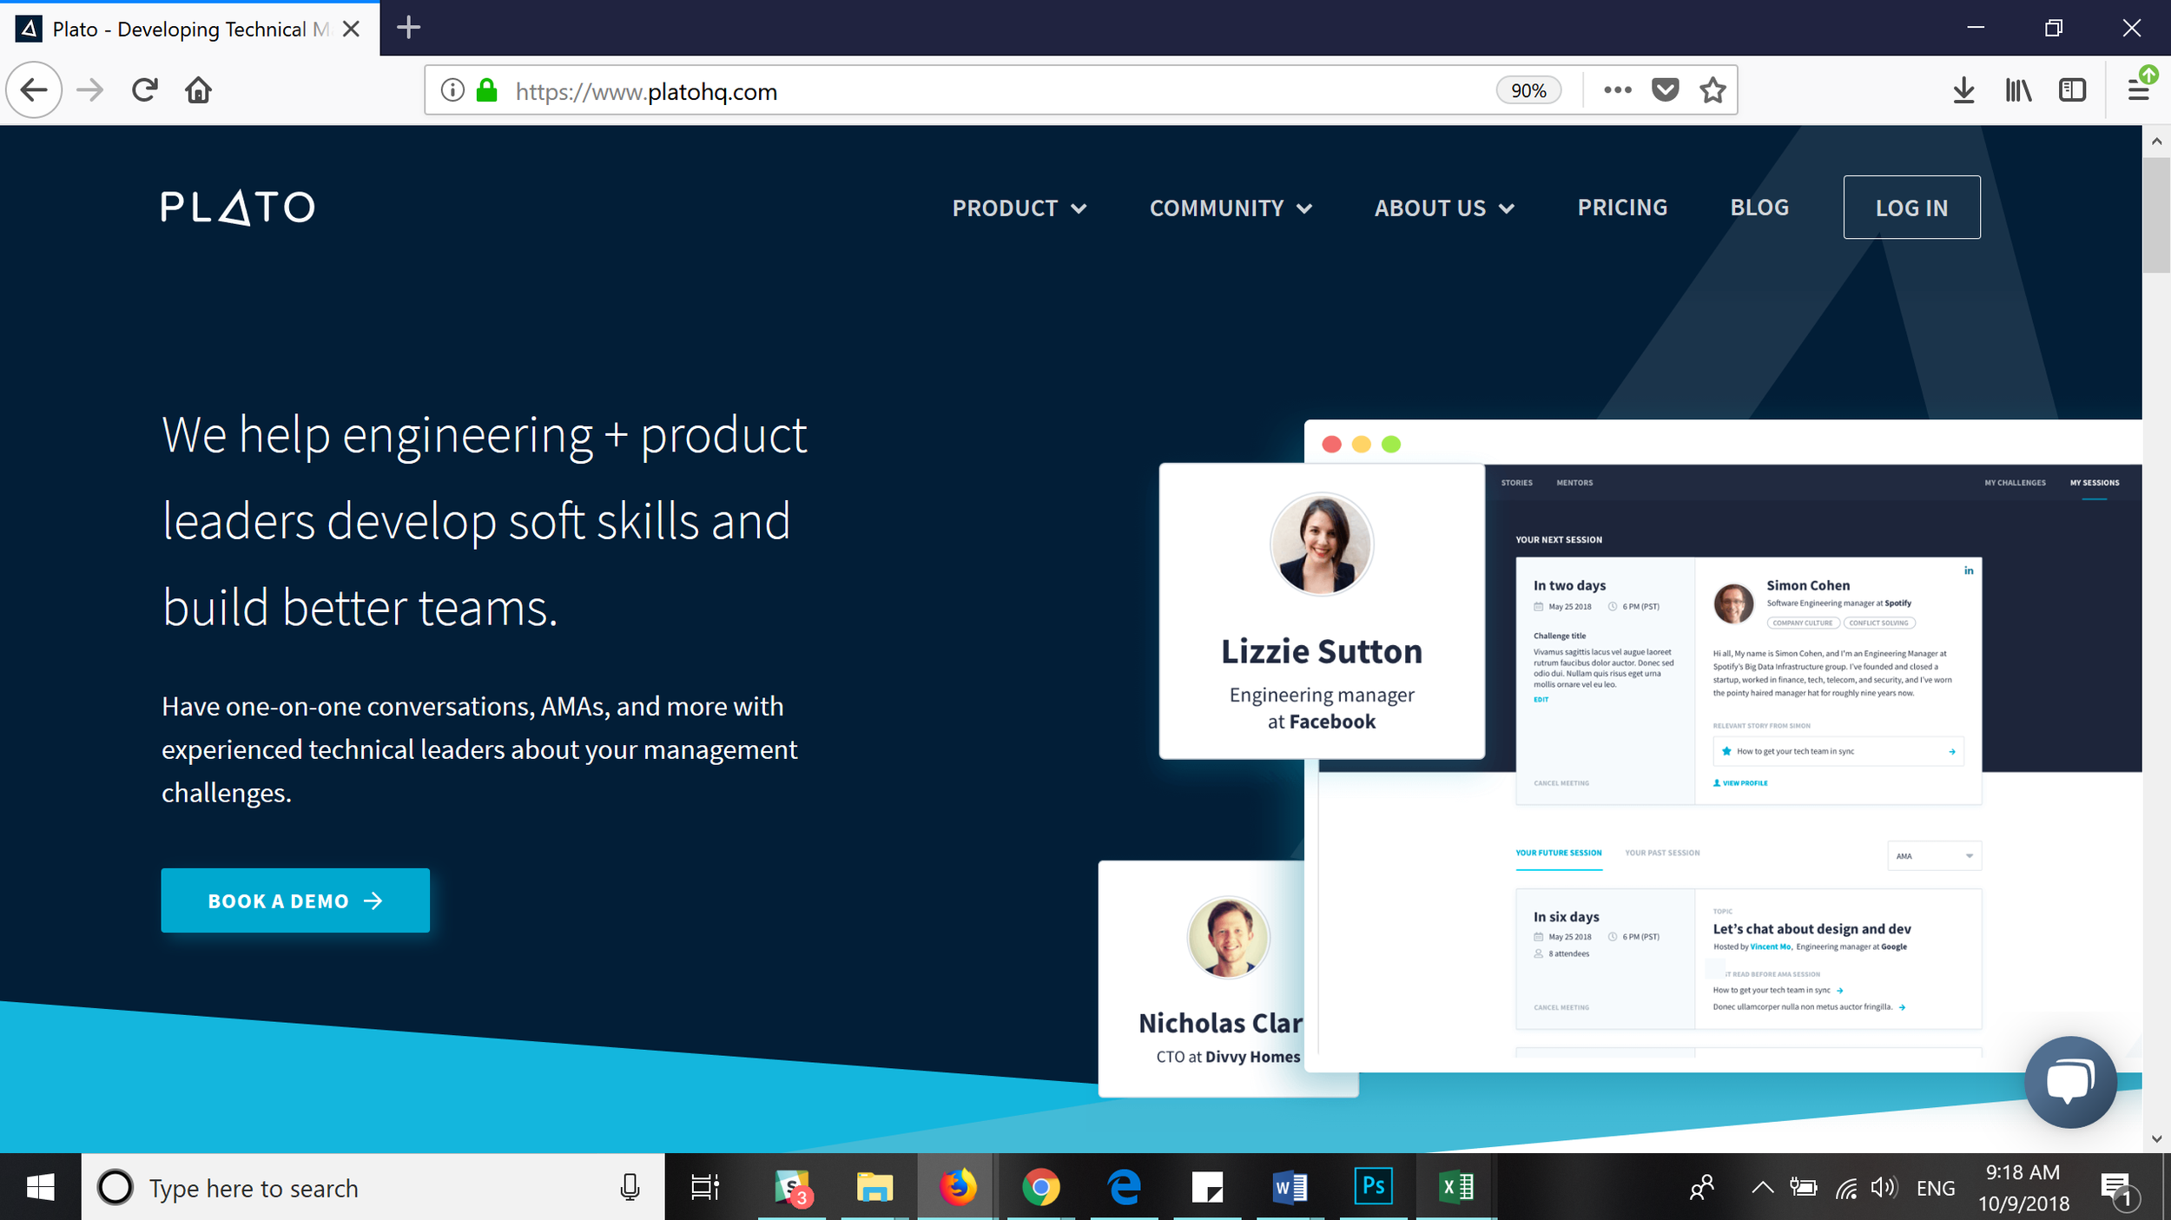Click the LOG IN button
This screenshot has width=2171, height=1220.
1911,208
